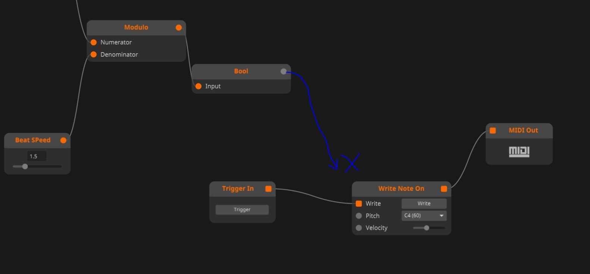Click the MIDI logo icon

pos(519,152)
